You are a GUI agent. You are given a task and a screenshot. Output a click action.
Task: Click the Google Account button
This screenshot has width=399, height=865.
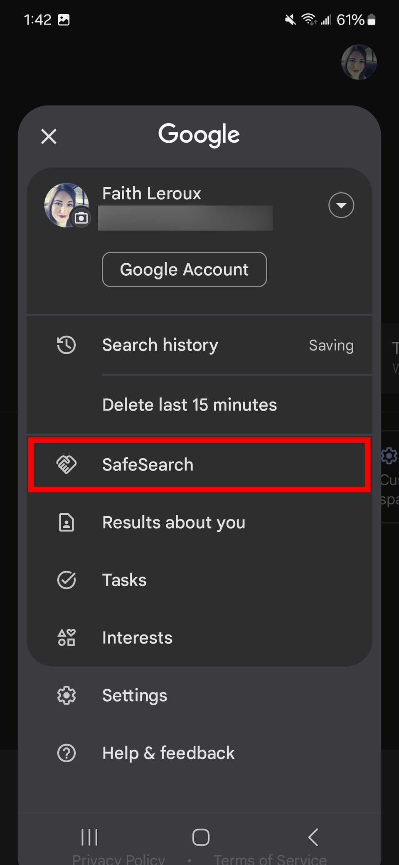point(184,269)
